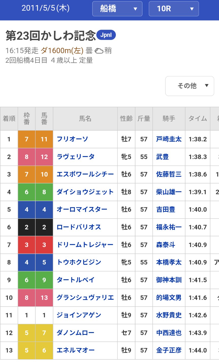Click the cloudy weather icon
This screenshot has height=362, width=219.
point(99,51)
